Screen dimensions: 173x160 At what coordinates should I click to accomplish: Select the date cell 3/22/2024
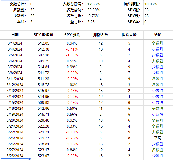(15, 132)
